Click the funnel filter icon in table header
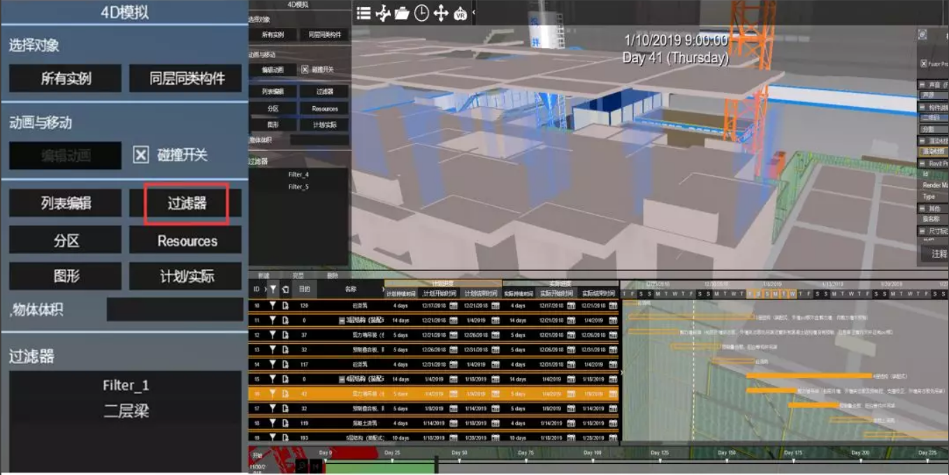949x475 pixels. point(273,288)
